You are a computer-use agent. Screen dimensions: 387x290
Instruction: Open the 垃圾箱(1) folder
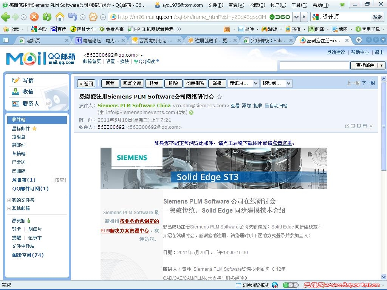click(24, 180)
